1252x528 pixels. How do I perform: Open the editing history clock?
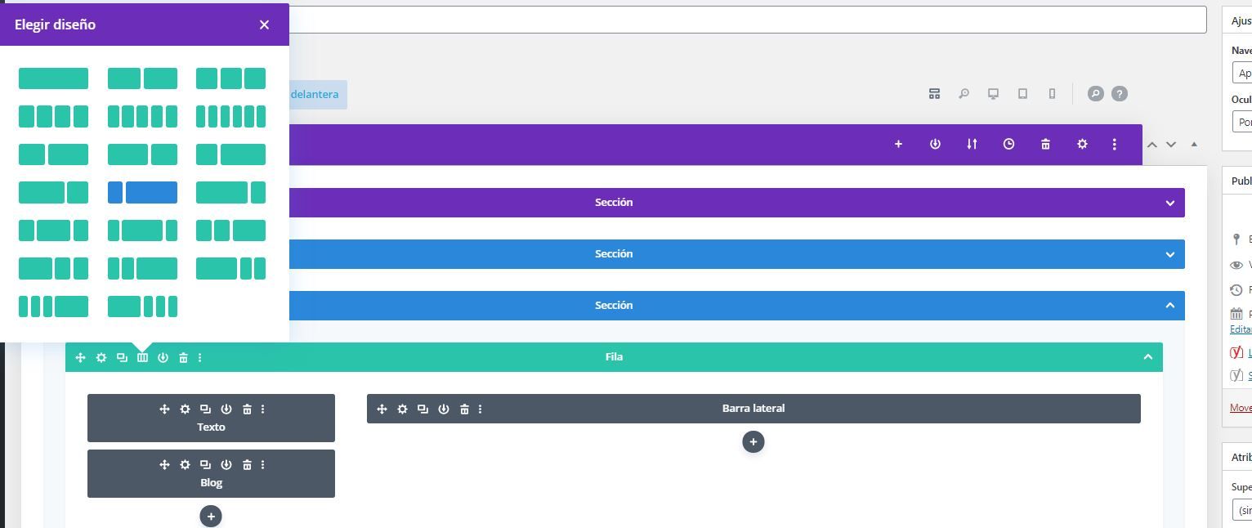tap(1008, 144)
